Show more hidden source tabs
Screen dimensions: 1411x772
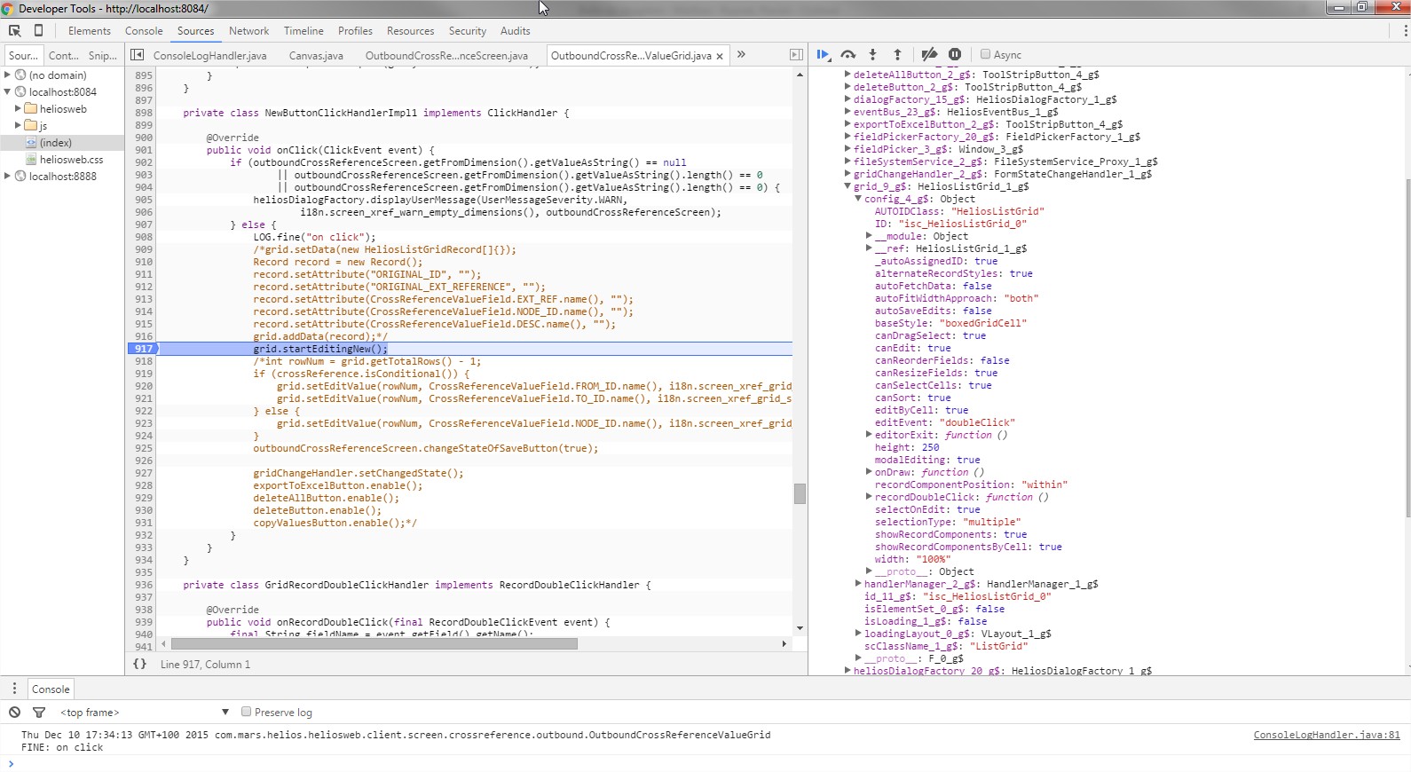(741, 55)
